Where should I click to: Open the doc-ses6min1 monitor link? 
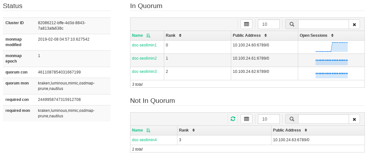click(144, 45)
